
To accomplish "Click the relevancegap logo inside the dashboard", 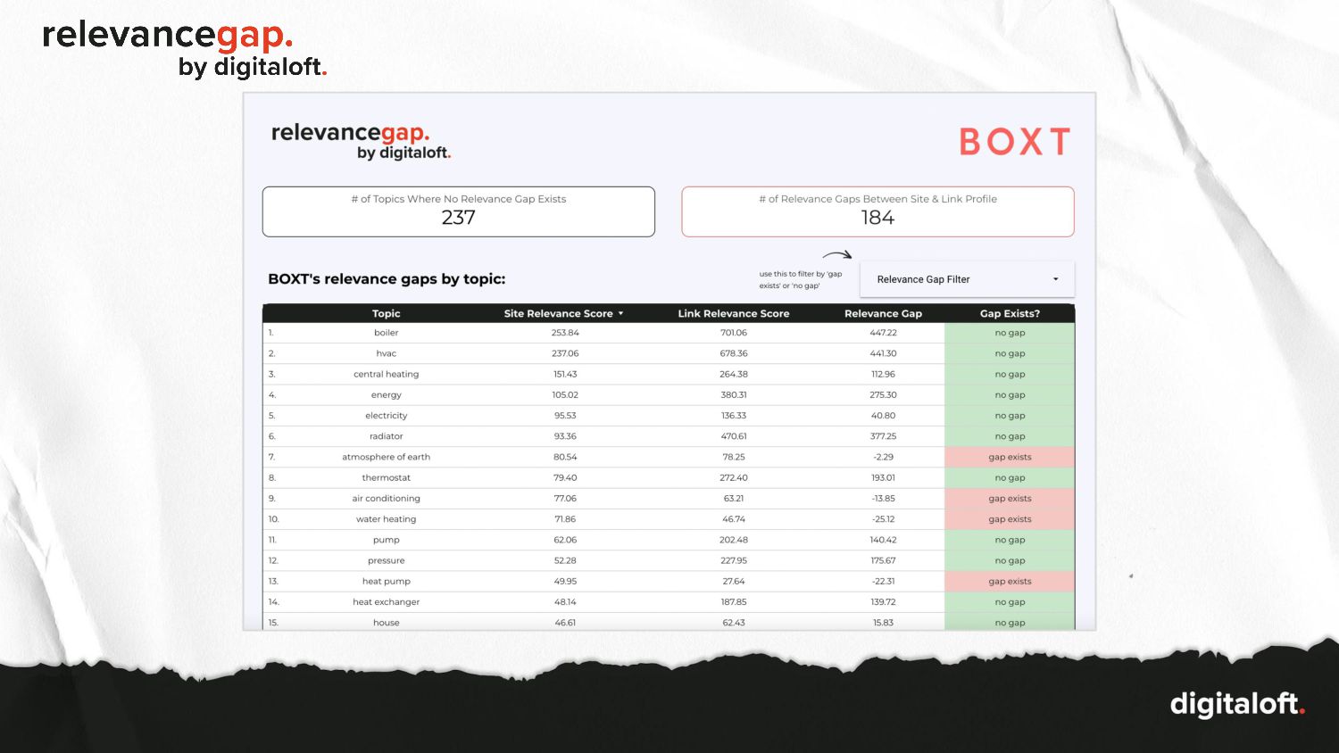I will pos(361,141).
